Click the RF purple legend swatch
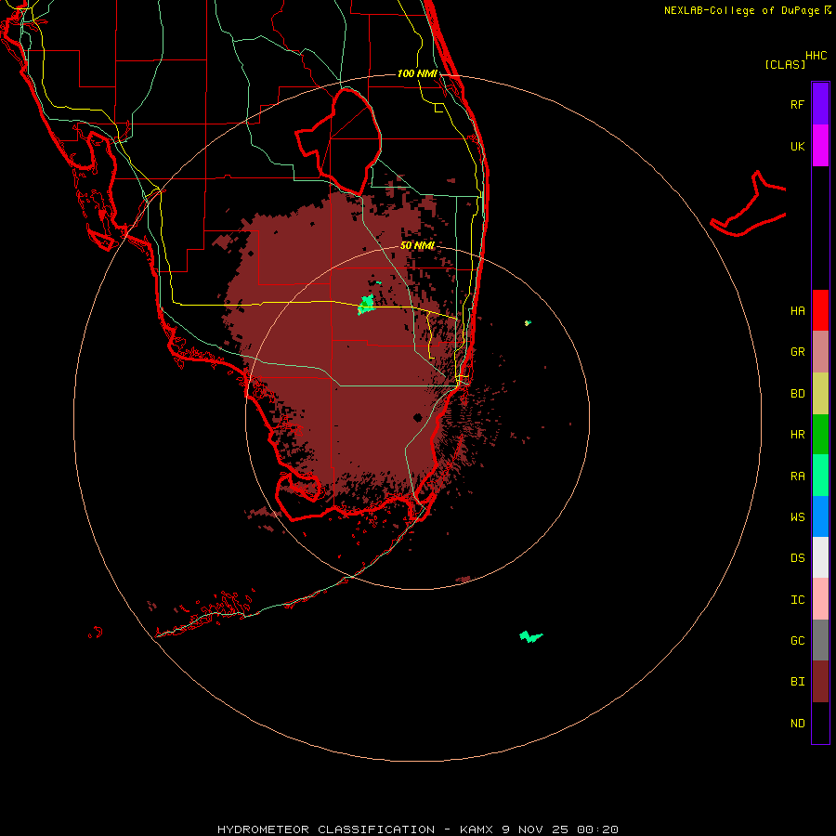Image resolution: width=836 pixels, height=836 pixels. coord(820,104)
